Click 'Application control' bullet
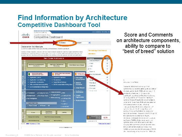 point(35,77)
